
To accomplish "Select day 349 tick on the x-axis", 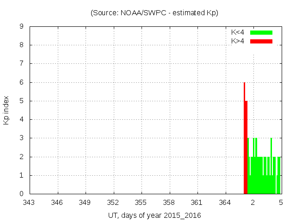I will (x=86, y=203).
